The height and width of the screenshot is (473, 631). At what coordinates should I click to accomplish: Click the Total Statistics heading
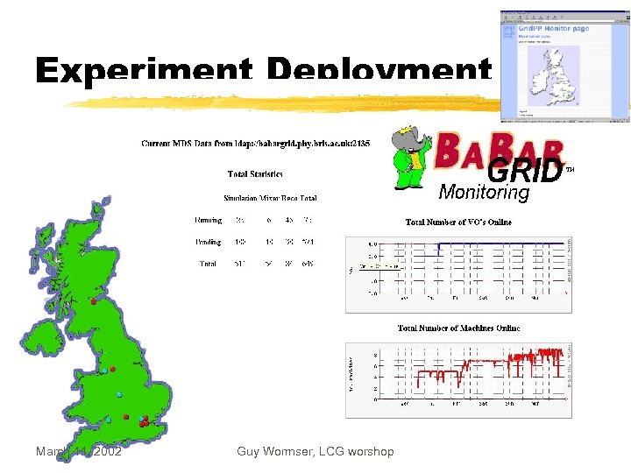pos(255,174)
